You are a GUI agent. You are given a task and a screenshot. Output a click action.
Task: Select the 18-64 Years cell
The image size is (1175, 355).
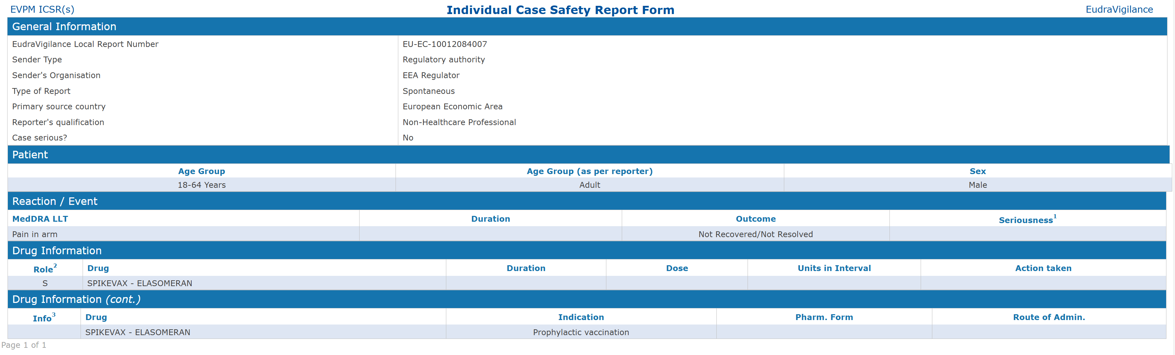(202, 185)
